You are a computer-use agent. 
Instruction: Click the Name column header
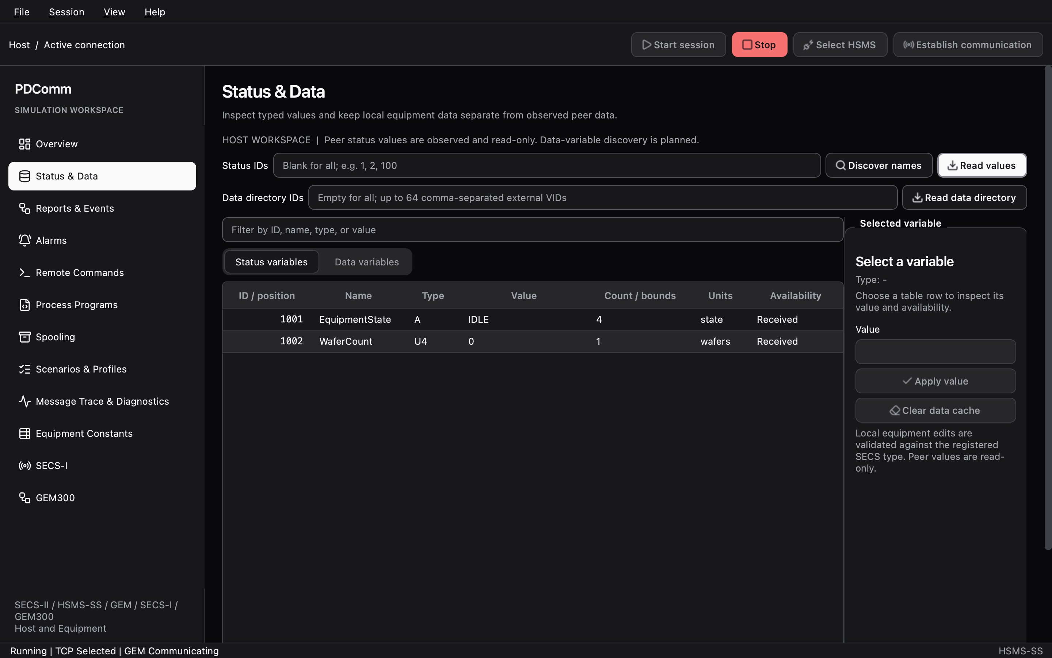358,296
